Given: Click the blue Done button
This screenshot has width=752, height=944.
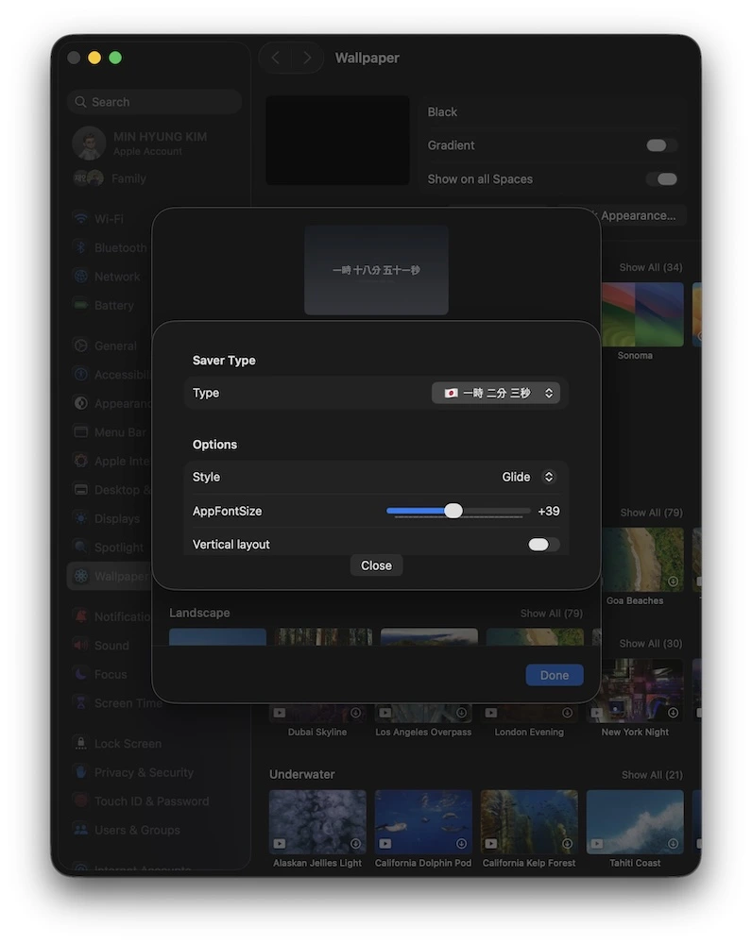Looking at the screenshot, I should pos(555,675).
